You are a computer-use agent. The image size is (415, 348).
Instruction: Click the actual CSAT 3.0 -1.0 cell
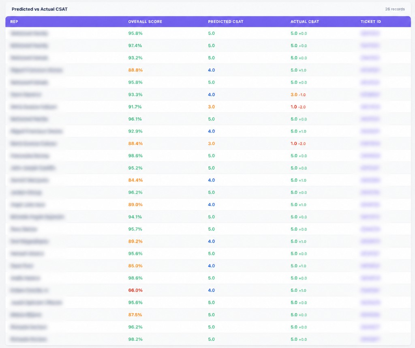click(x=298, y=95)
